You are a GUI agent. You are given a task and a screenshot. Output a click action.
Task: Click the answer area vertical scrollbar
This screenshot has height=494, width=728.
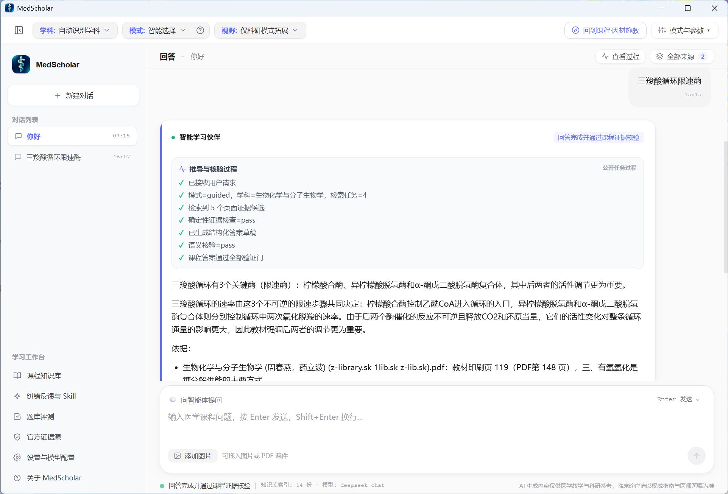(x=725, y=206)
